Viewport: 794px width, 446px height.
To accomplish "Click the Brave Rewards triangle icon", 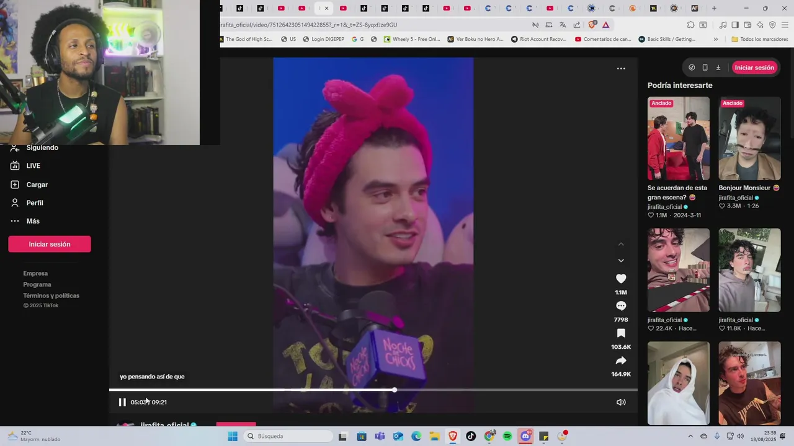I will (x=605, y=25).
